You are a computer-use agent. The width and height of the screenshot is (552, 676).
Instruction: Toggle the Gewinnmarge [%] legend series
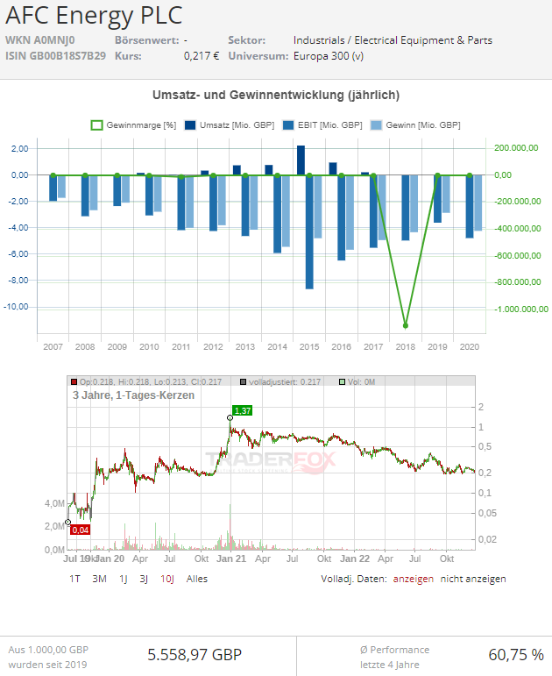tap(133, 125)
